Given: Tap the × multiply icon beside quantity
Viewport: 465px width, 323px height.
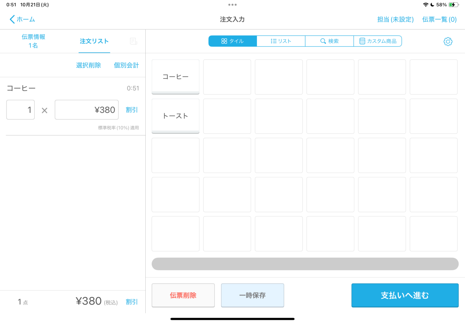Looking at the screenshot, I should click(x=45, y=110).
